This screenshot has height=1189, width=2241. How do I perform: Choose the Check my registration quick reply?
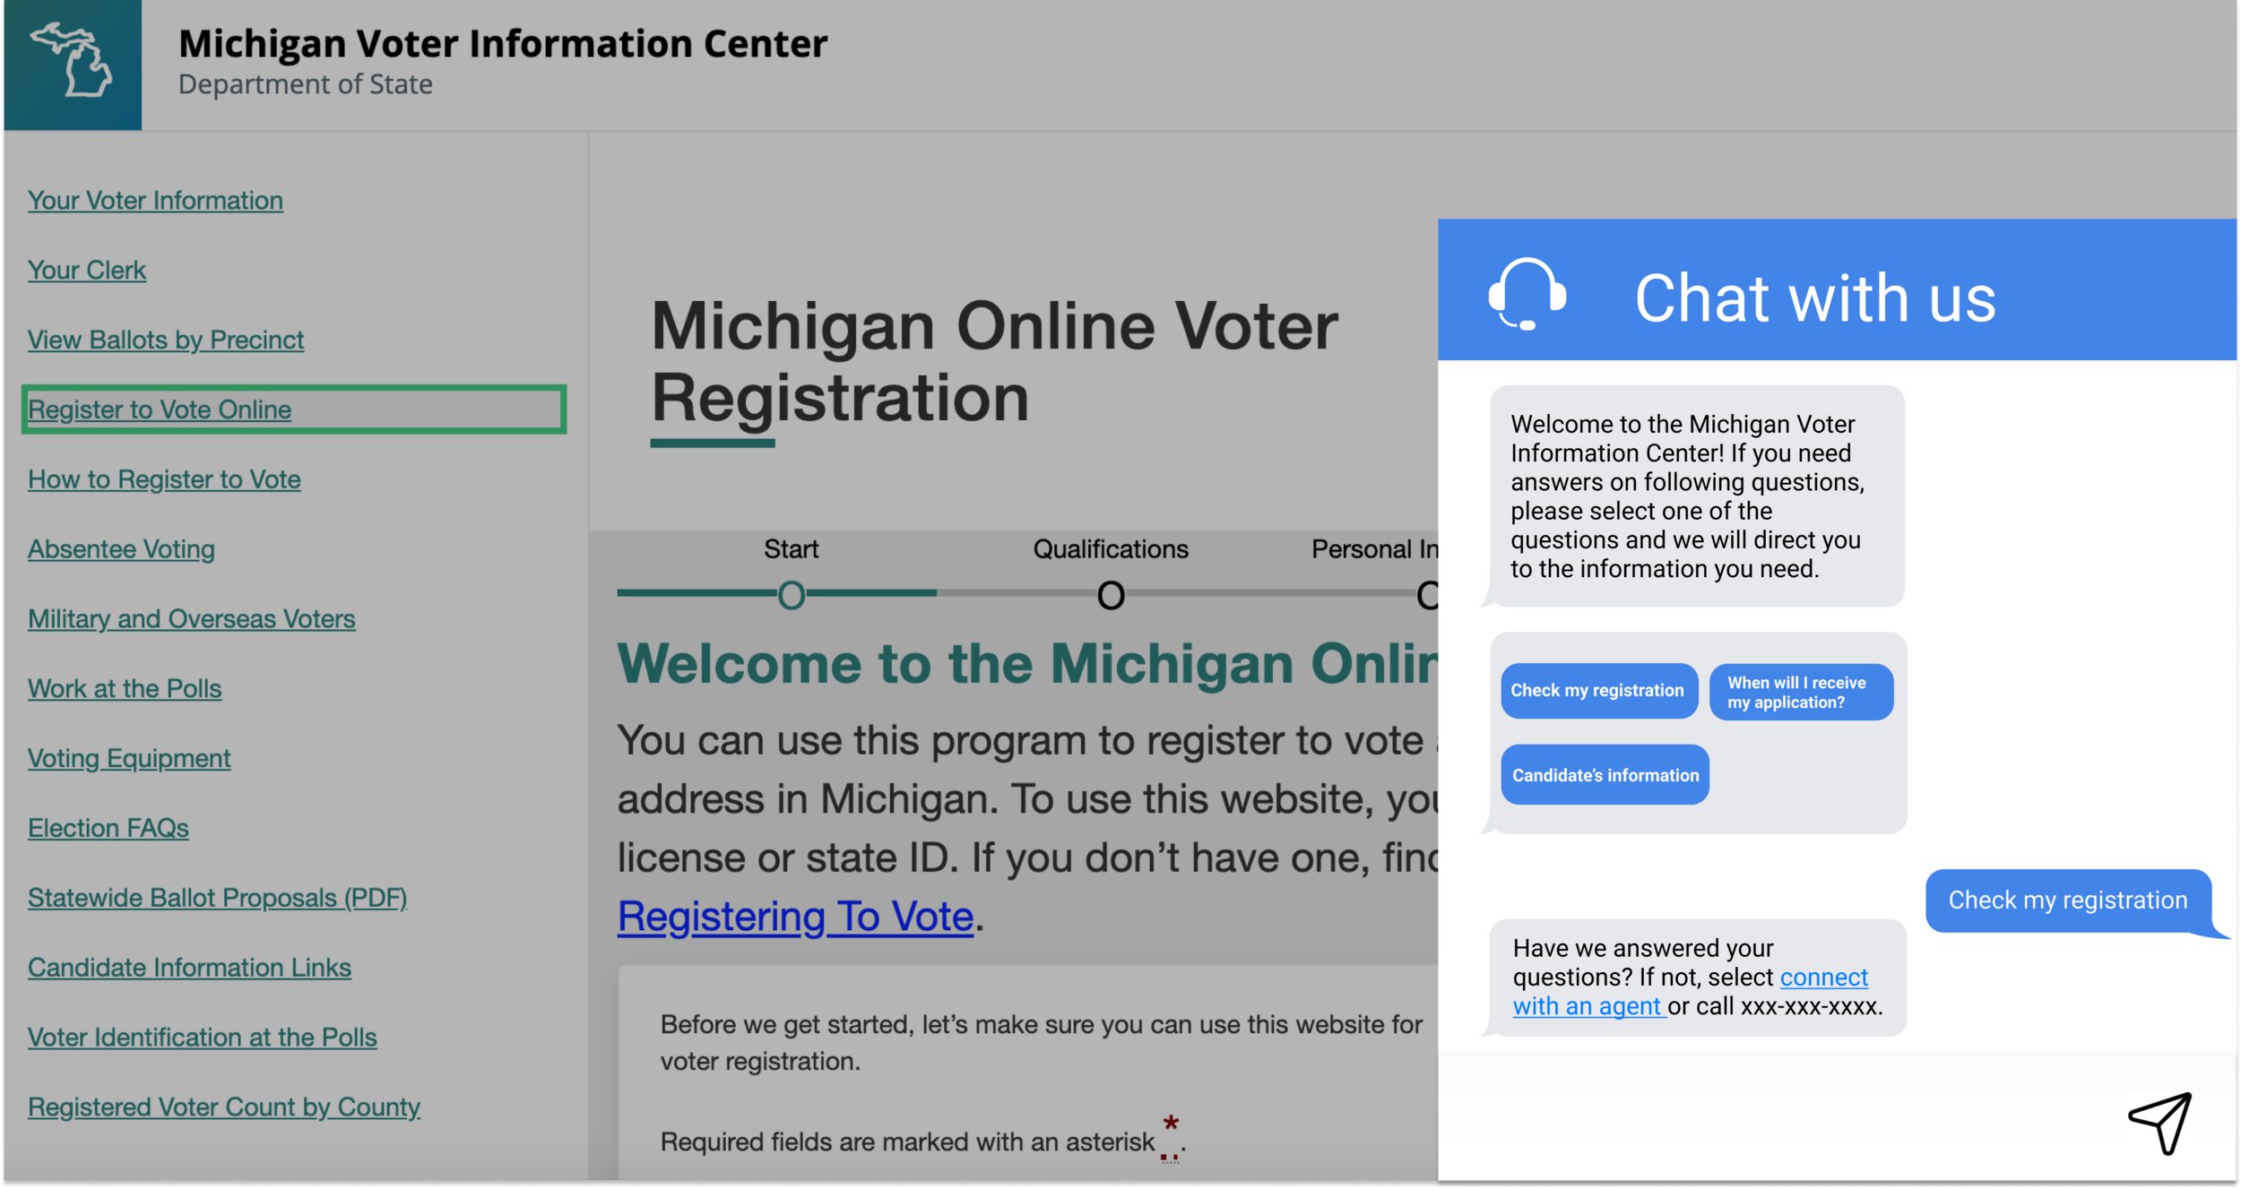click(1599, 691)
